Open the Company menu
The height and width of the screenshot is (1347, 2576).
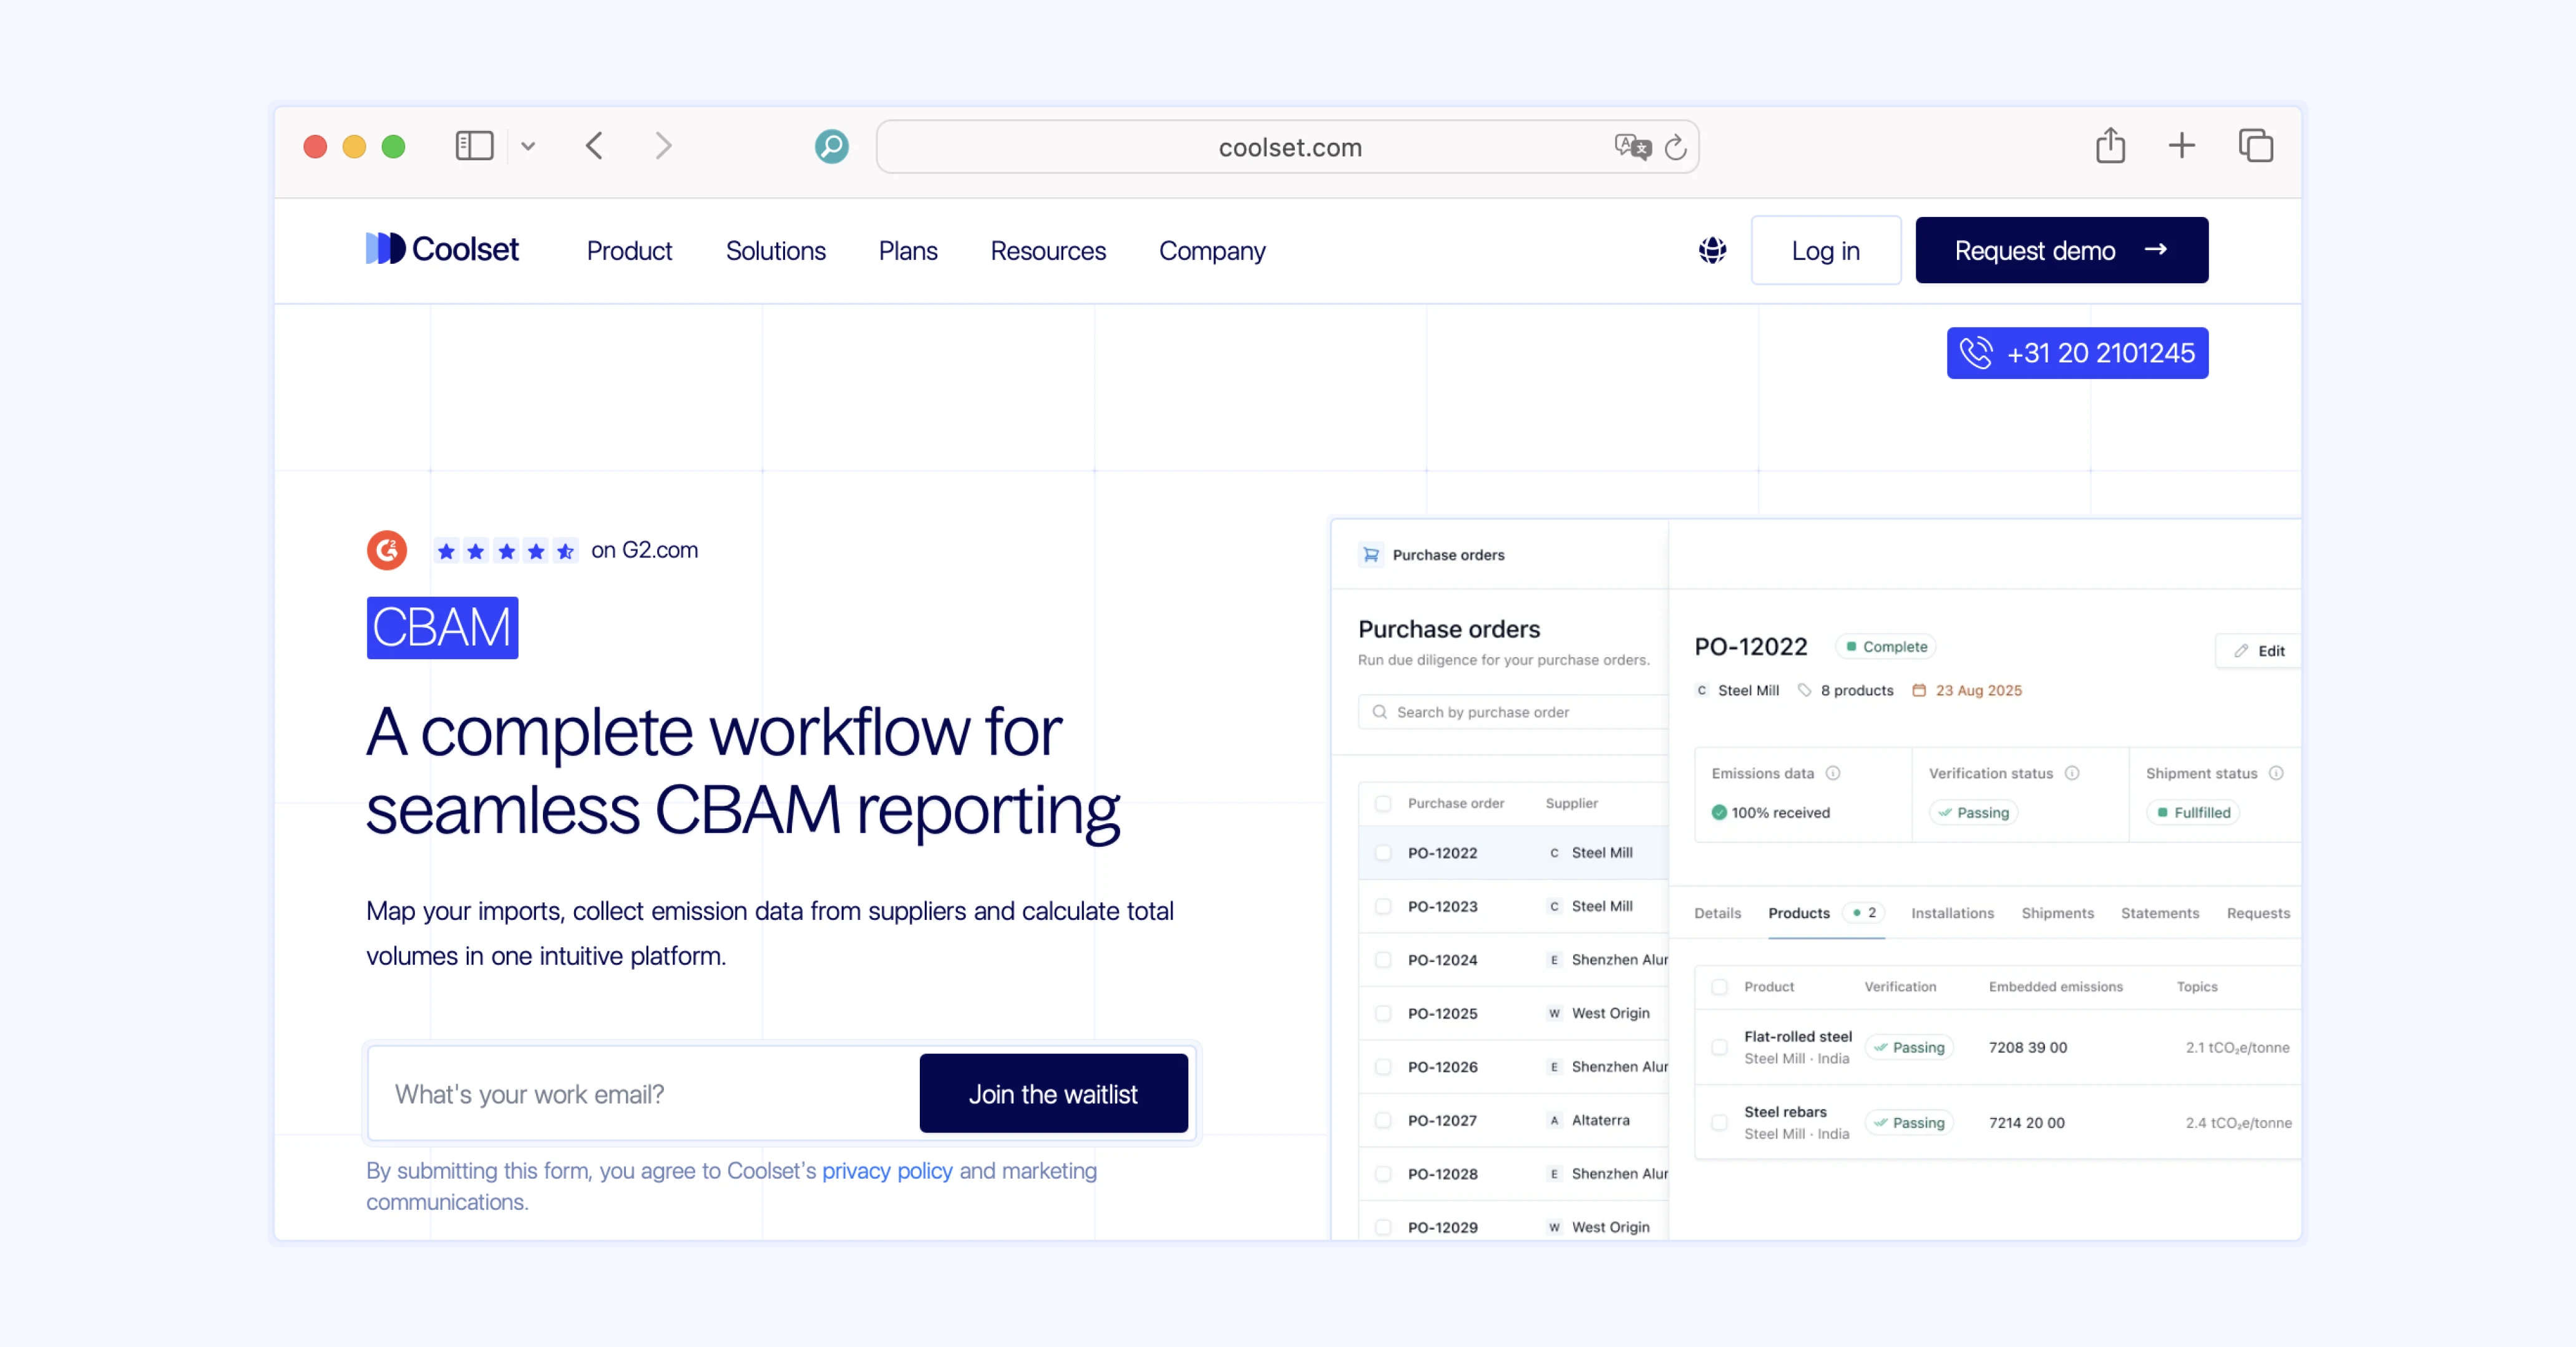click(1212, 251)
